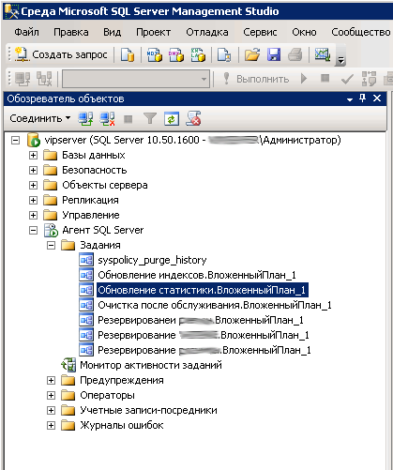Click the open file folder icon
Screen dimensions: 393x470
[x=252, y=54]
